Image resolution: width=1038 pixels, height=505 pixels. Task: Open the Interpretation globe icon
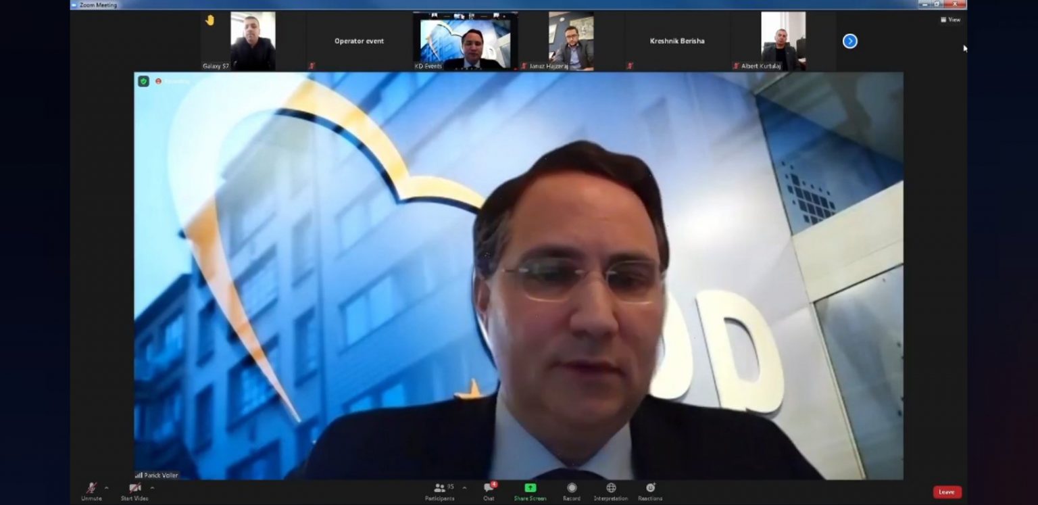[x=611, y=488]
